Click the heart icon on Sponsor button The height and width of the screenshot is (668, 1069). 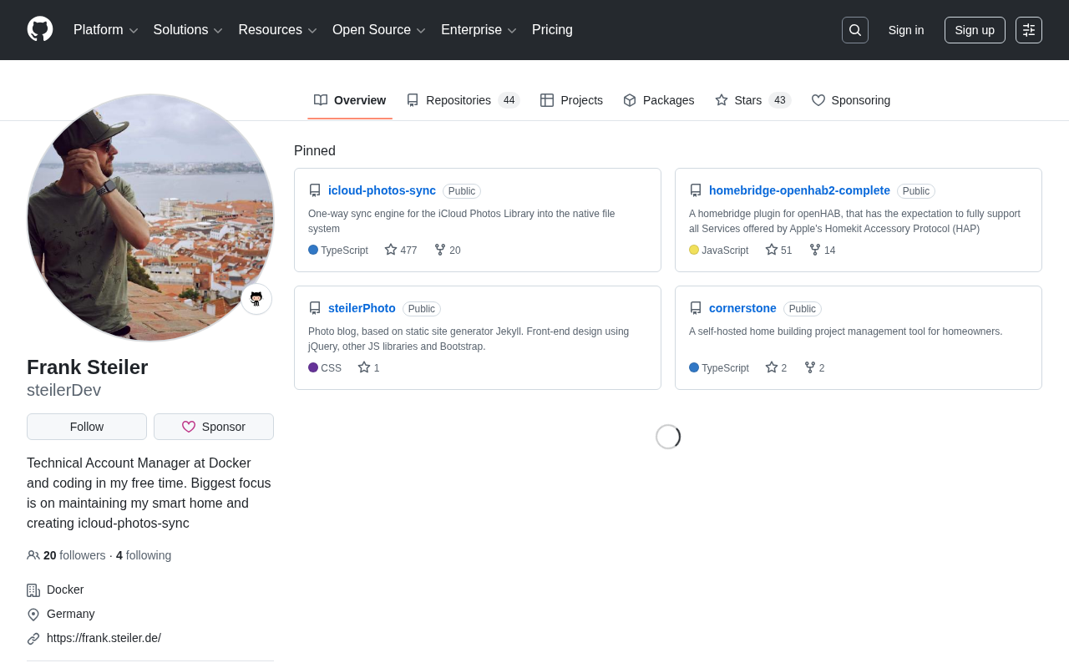coord(189,427)
